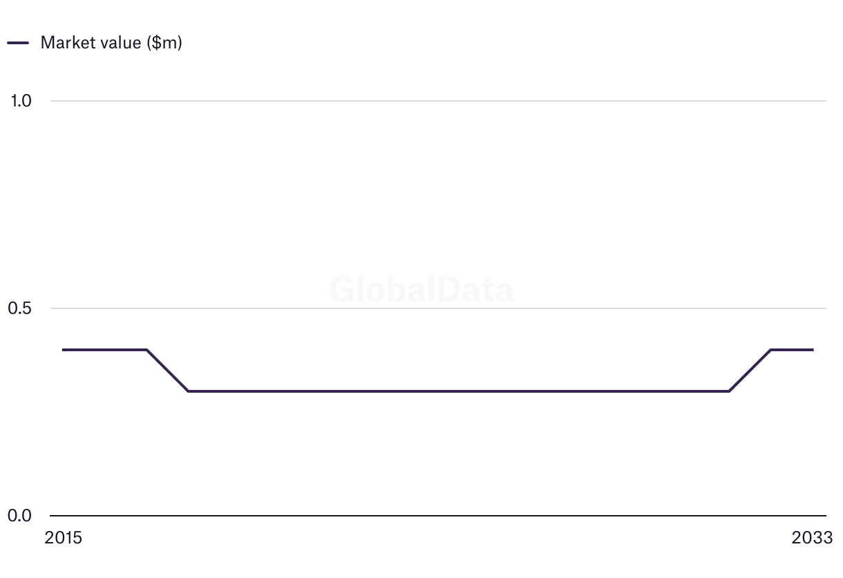The height and width of the screenshot is (578, 843).
Task: Select the line's ending point at 2033
Action: click(x=813, y=350)
